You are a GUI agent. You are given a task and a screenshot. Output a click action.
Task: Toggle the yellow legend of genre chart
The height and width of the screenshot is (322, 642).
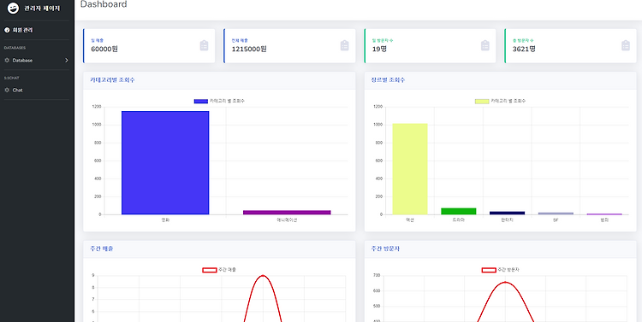(501, 101)
